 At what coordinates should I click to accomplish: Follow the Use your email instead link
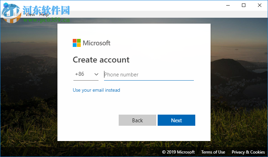coord(96,90)
